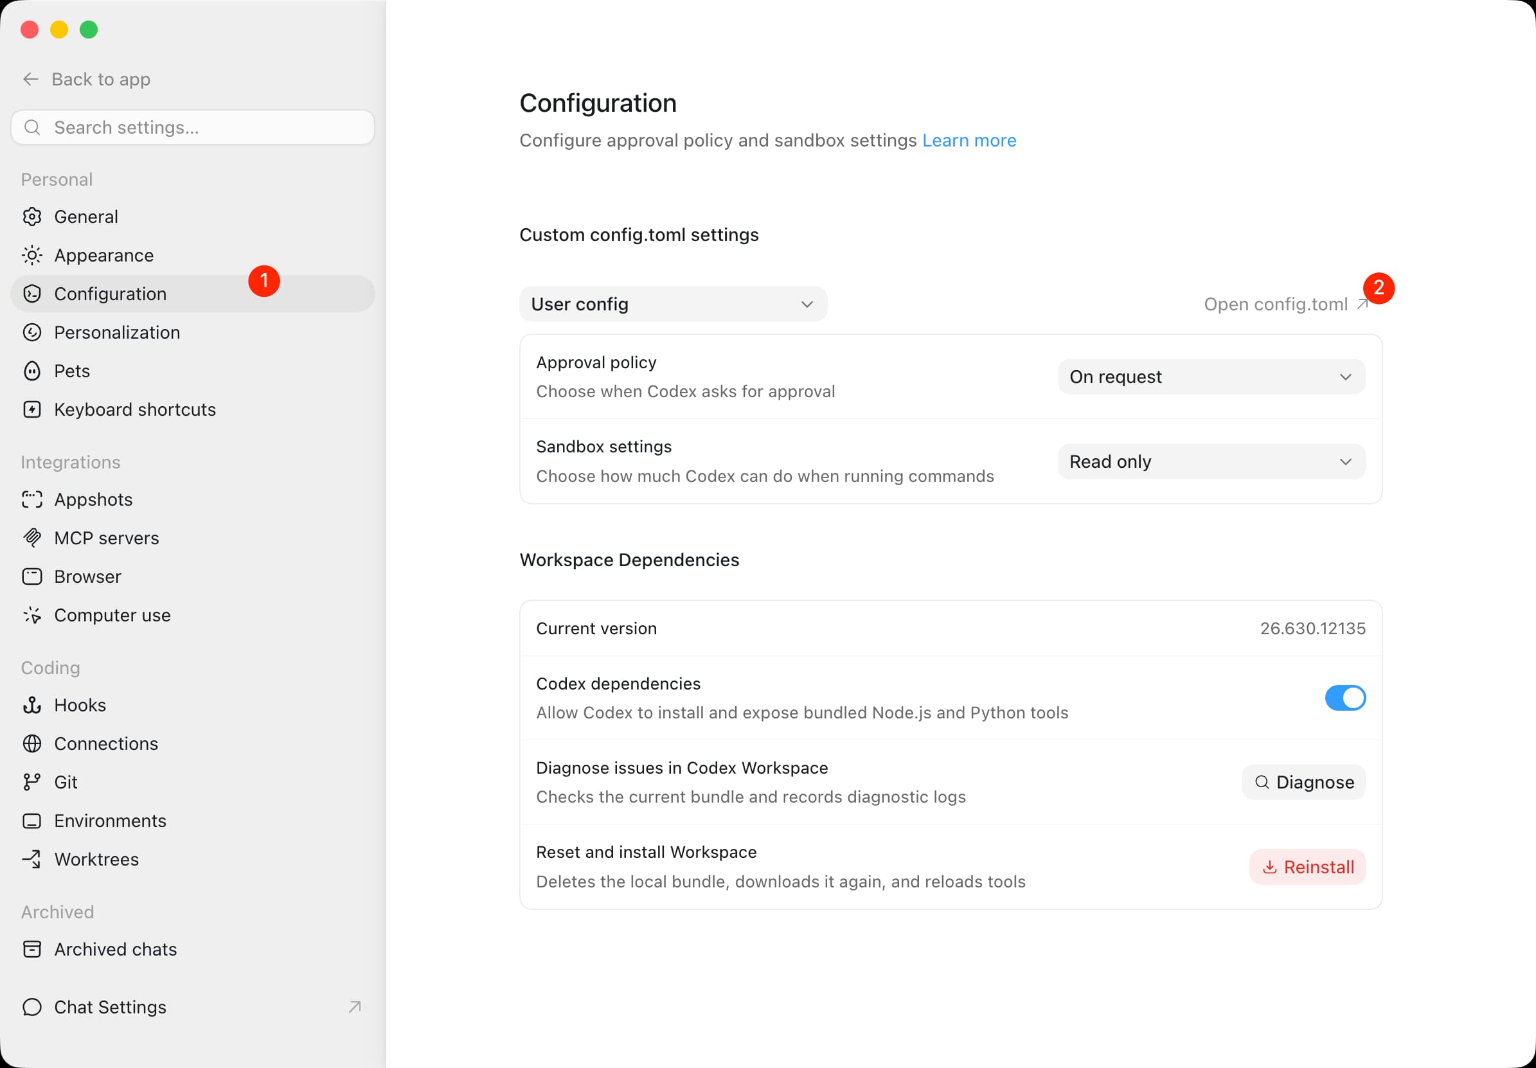Click the Hooks anchor icon

[x=32, y=705]
